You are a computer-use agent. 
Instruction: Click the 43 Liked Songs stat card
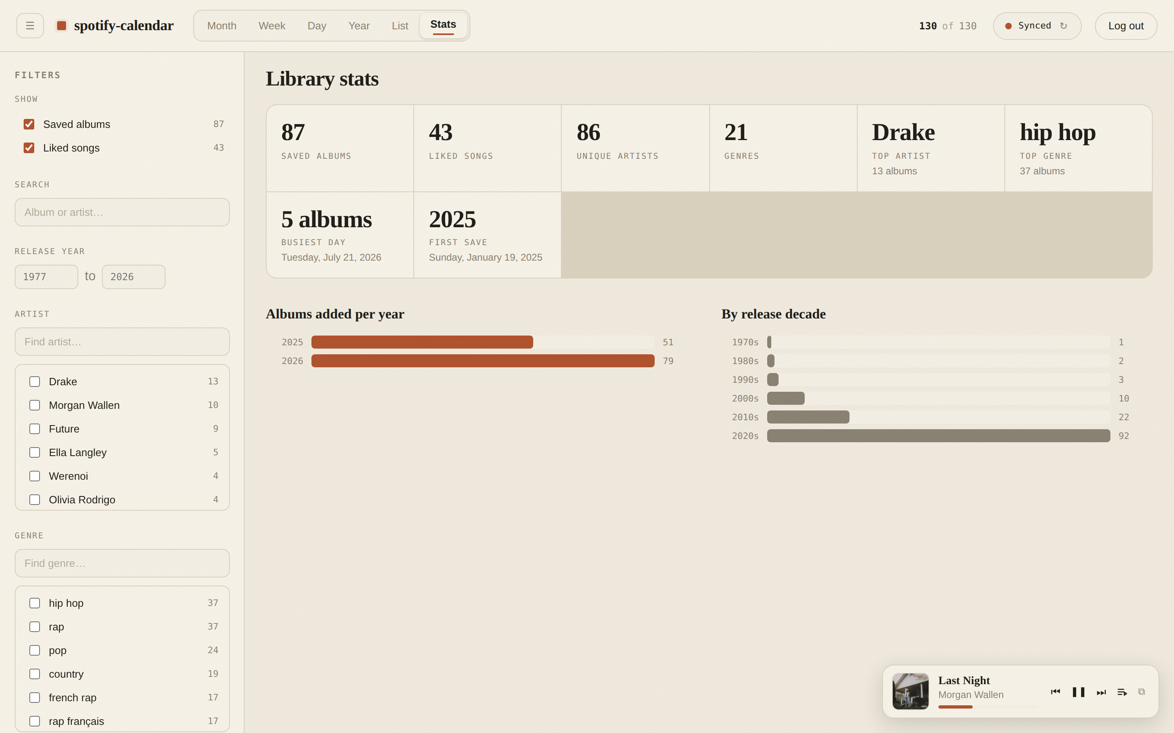488,148
